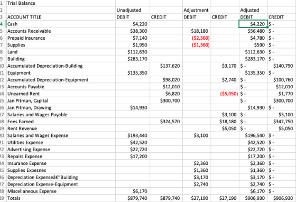
Task: Click the $342,750 adjusted credit cell
Action: [x=282, y=122]
